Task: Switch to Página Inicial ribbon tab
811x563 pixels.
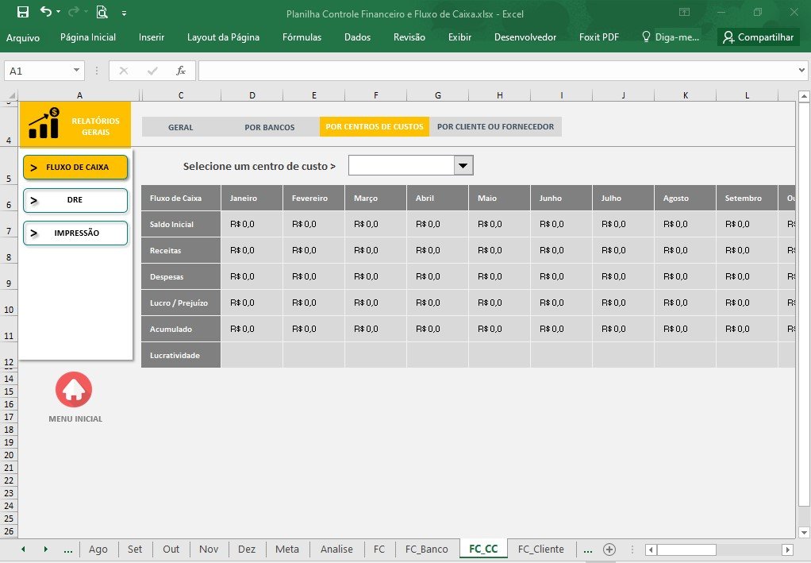Action: pyautogui.click(x=88, y=37)
